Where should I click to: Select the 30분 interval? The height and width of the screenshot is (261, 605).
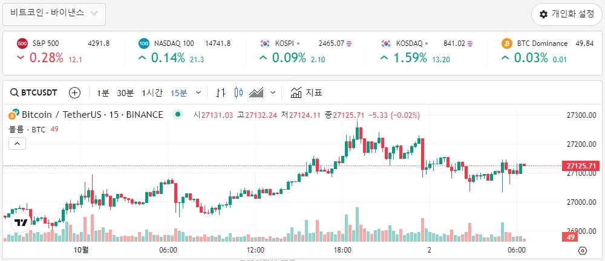[125, 92]
